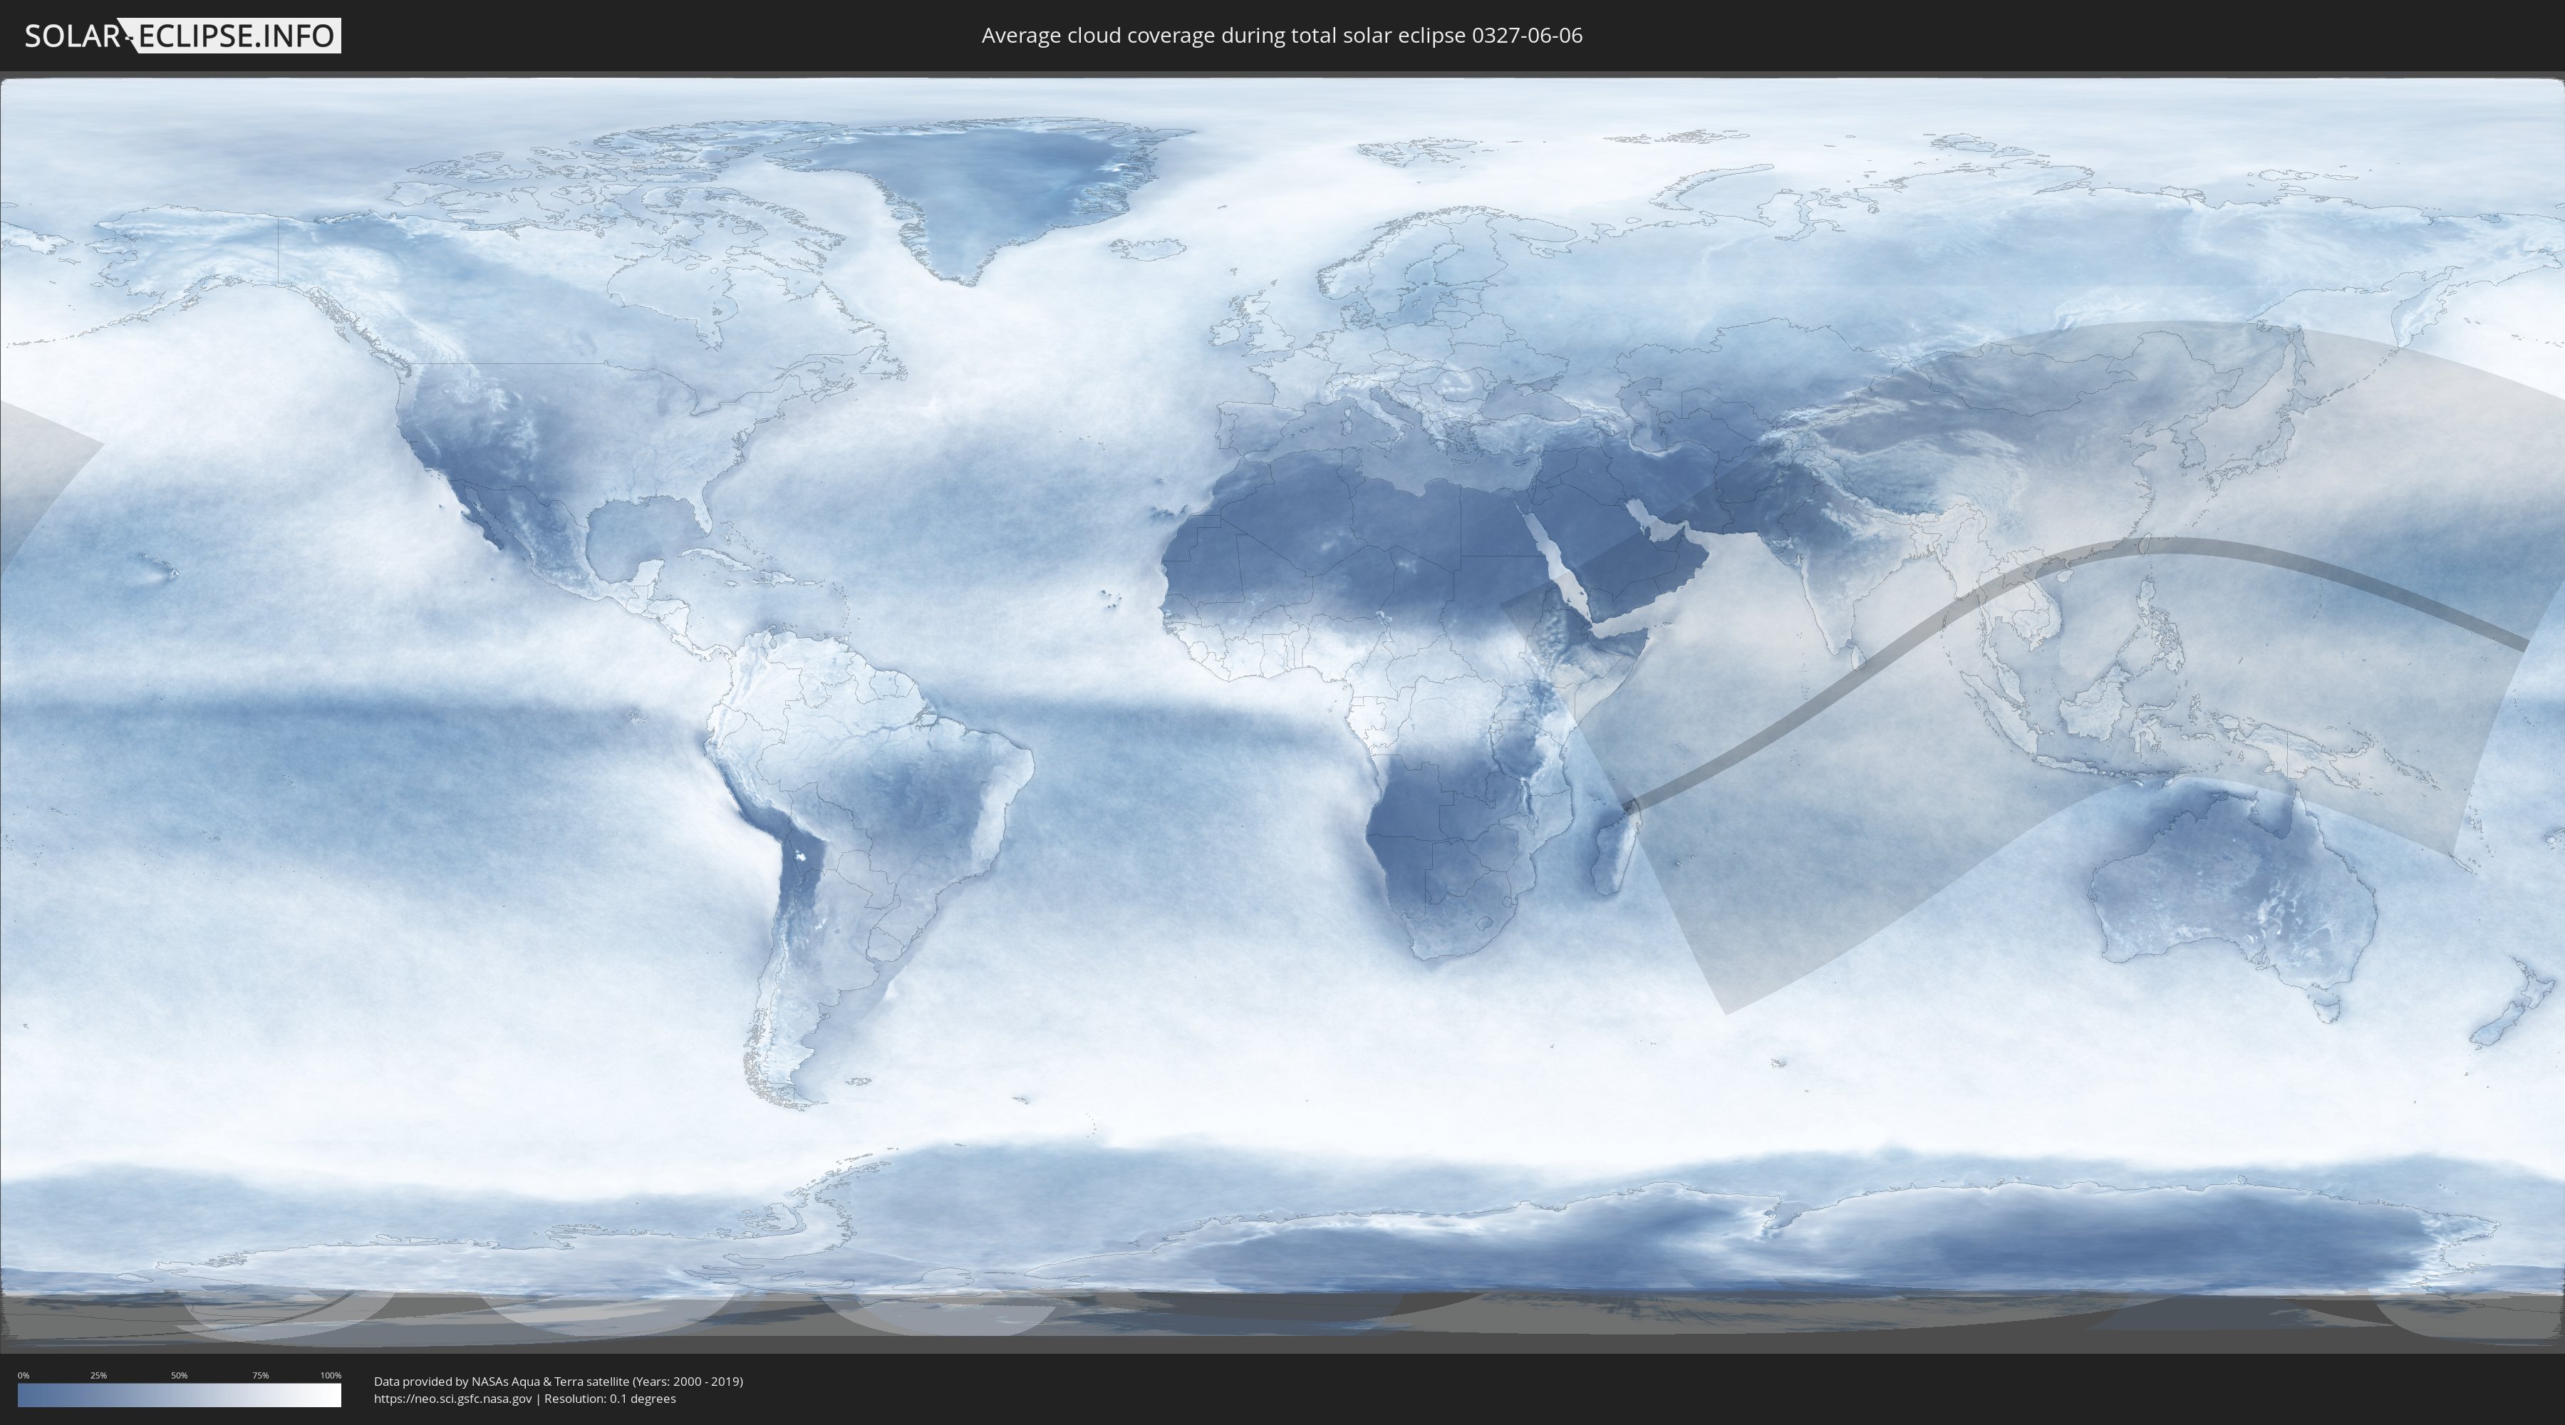This screenshot has width=2565, height=1425.
Task: Click the '75%' legend label
Action: (x=260, y=1375)
